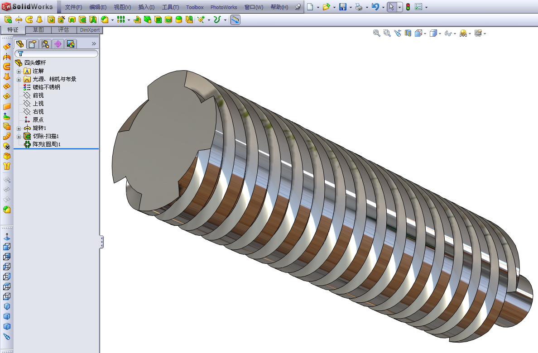Click the Open file folder icon
Screen dimensions: 538x353
point(326,7)
